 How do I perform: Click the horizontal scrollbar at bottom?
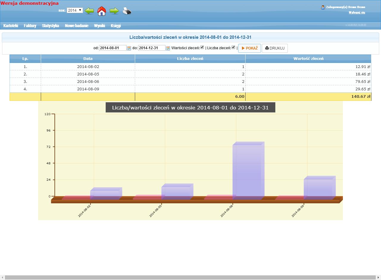[x=190, y=278]
